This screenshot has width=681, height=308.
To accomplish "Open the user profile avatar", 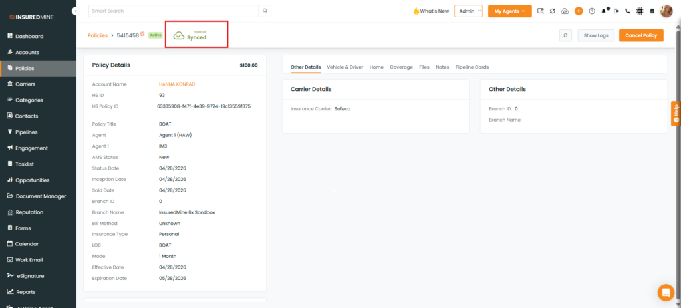I will (666, 11).
